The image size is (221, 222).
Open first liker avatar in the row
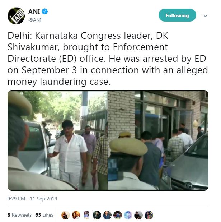(x=66, y=215)
